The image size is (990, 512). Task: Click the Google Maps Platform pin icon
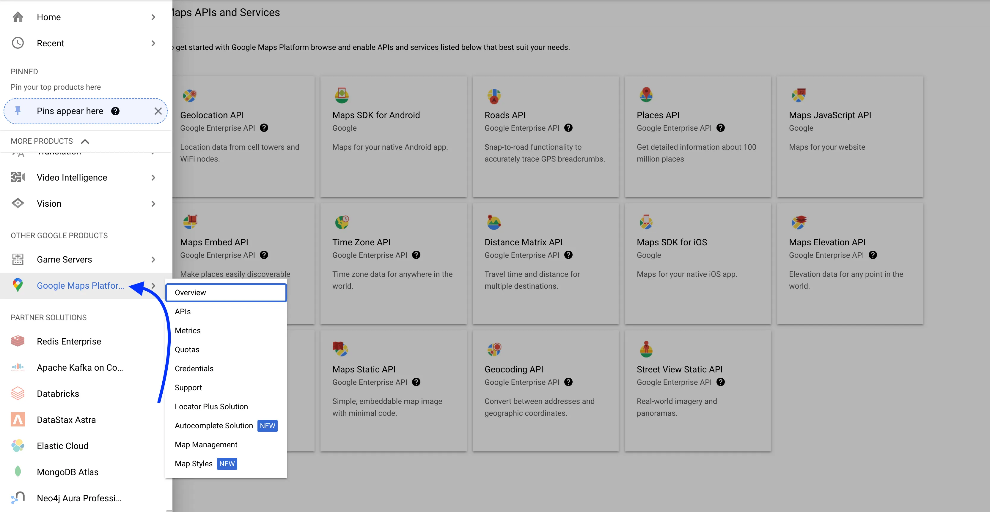click(18, 286)
